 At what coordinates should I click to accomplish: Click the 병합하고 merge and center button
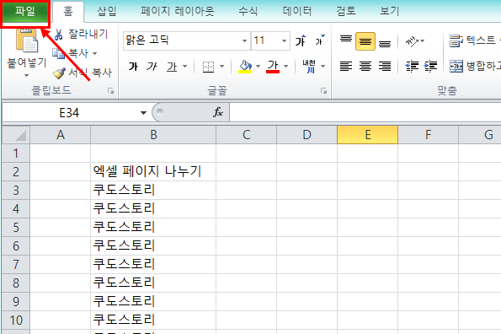(475, 67)
